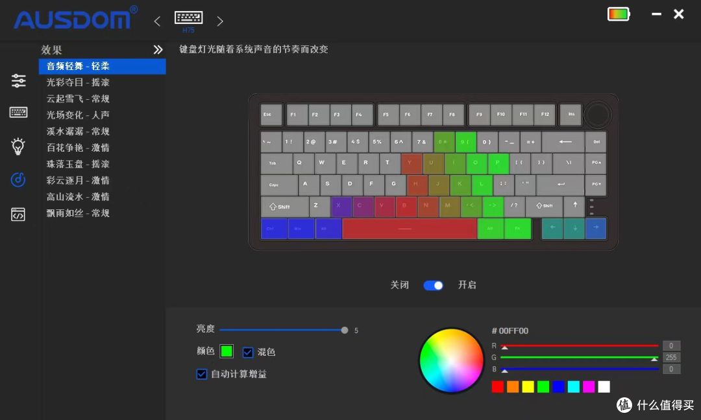Open the sliders settings icon in sidebar
Viewport: 701px width, 420px height.
18,81
